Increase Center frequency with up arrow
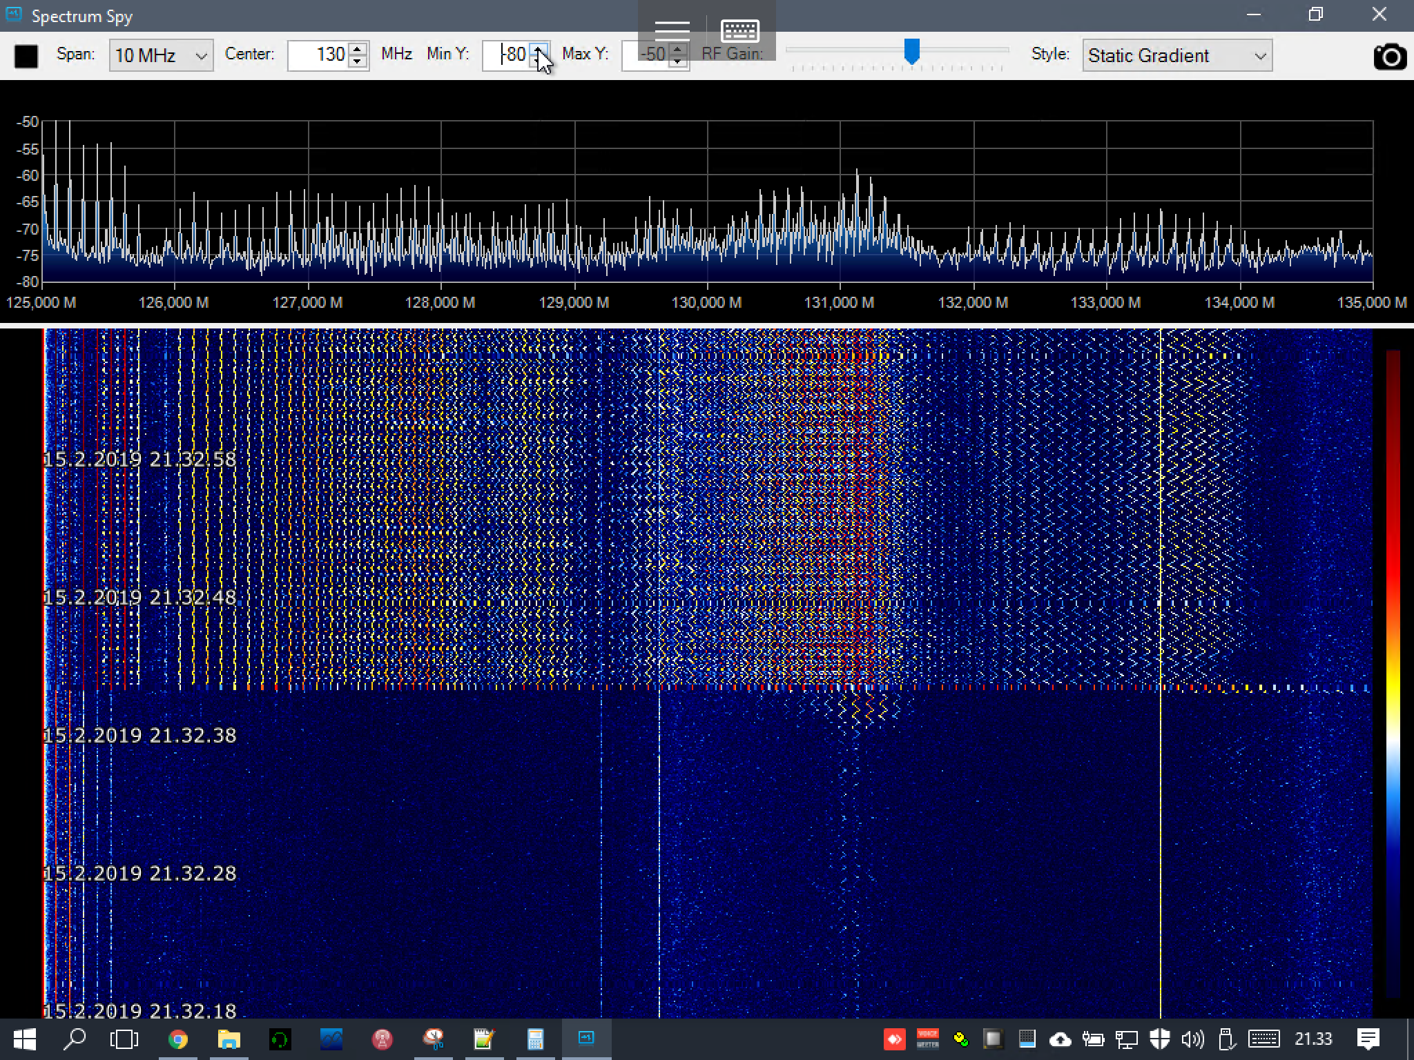1414x1060 pixels. pyautogui.click(x=357, y=49)
